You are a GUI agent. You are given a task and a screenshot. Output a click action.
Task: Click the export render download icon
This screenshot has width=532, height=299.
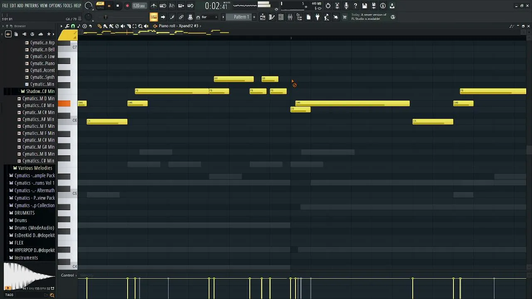tap(392, 6)
